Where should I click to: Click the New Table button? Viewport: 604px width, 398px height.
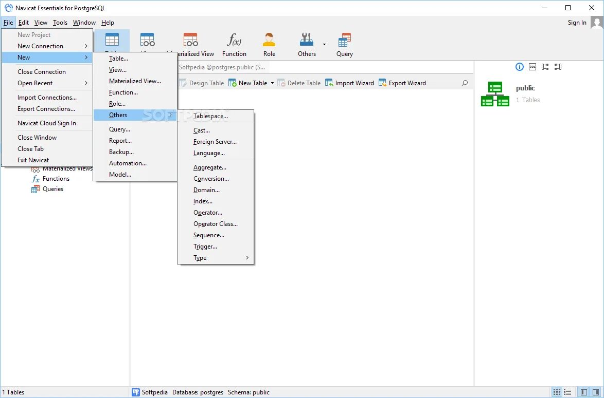point(247,83)
